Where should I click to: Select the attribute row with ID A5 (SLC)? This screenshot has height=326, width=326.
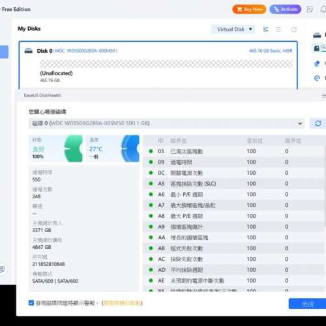pos(233,184)
